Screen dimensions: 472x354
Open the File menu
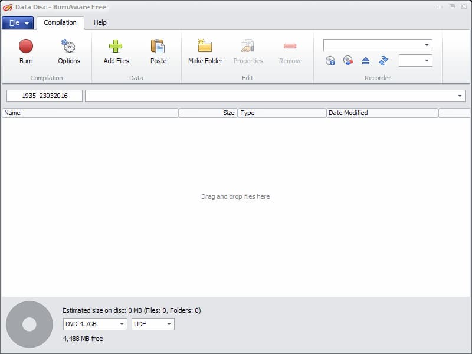tap(18, 23)
